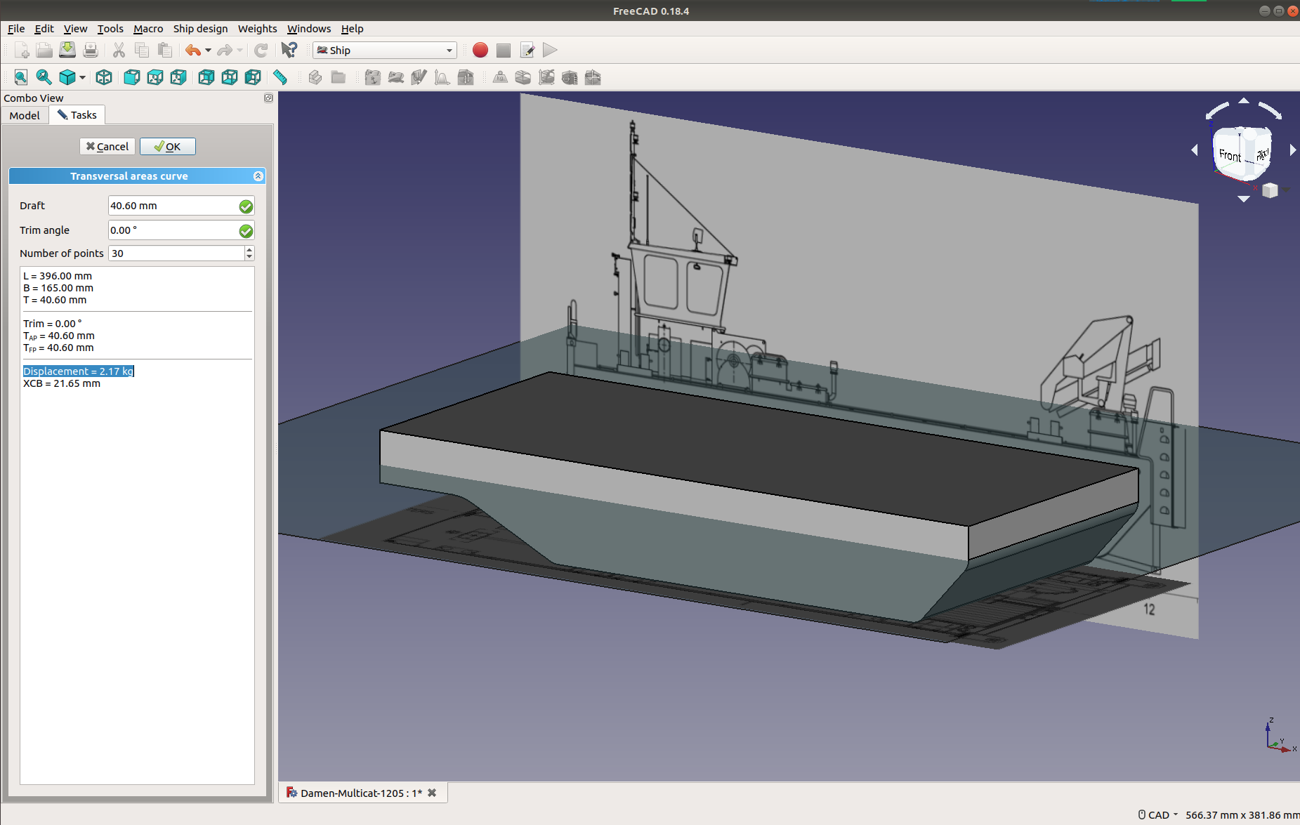Open the draw style cube dropdown arrow
The width and height of the screenshot is (1300, 825).
83,77
